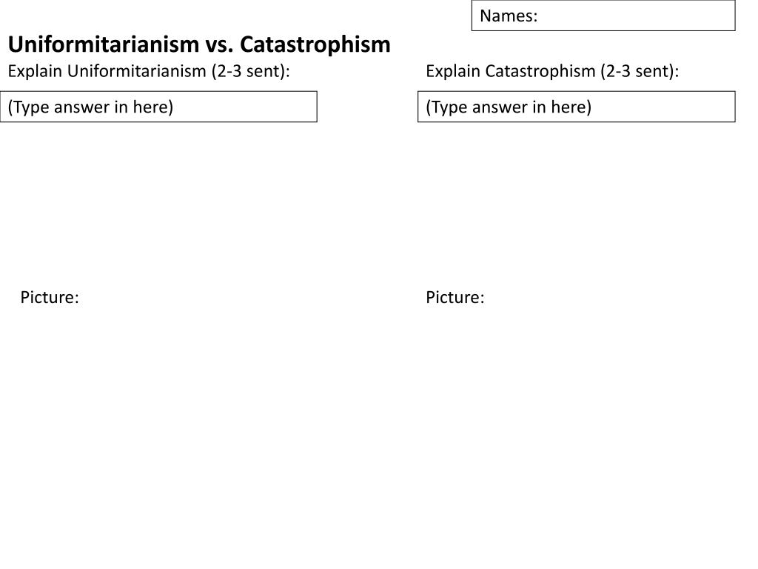The width and height of the screenshot is (758, 569).
Task: Click '(Type answer in here)' on left side
Action: point(90,107)
